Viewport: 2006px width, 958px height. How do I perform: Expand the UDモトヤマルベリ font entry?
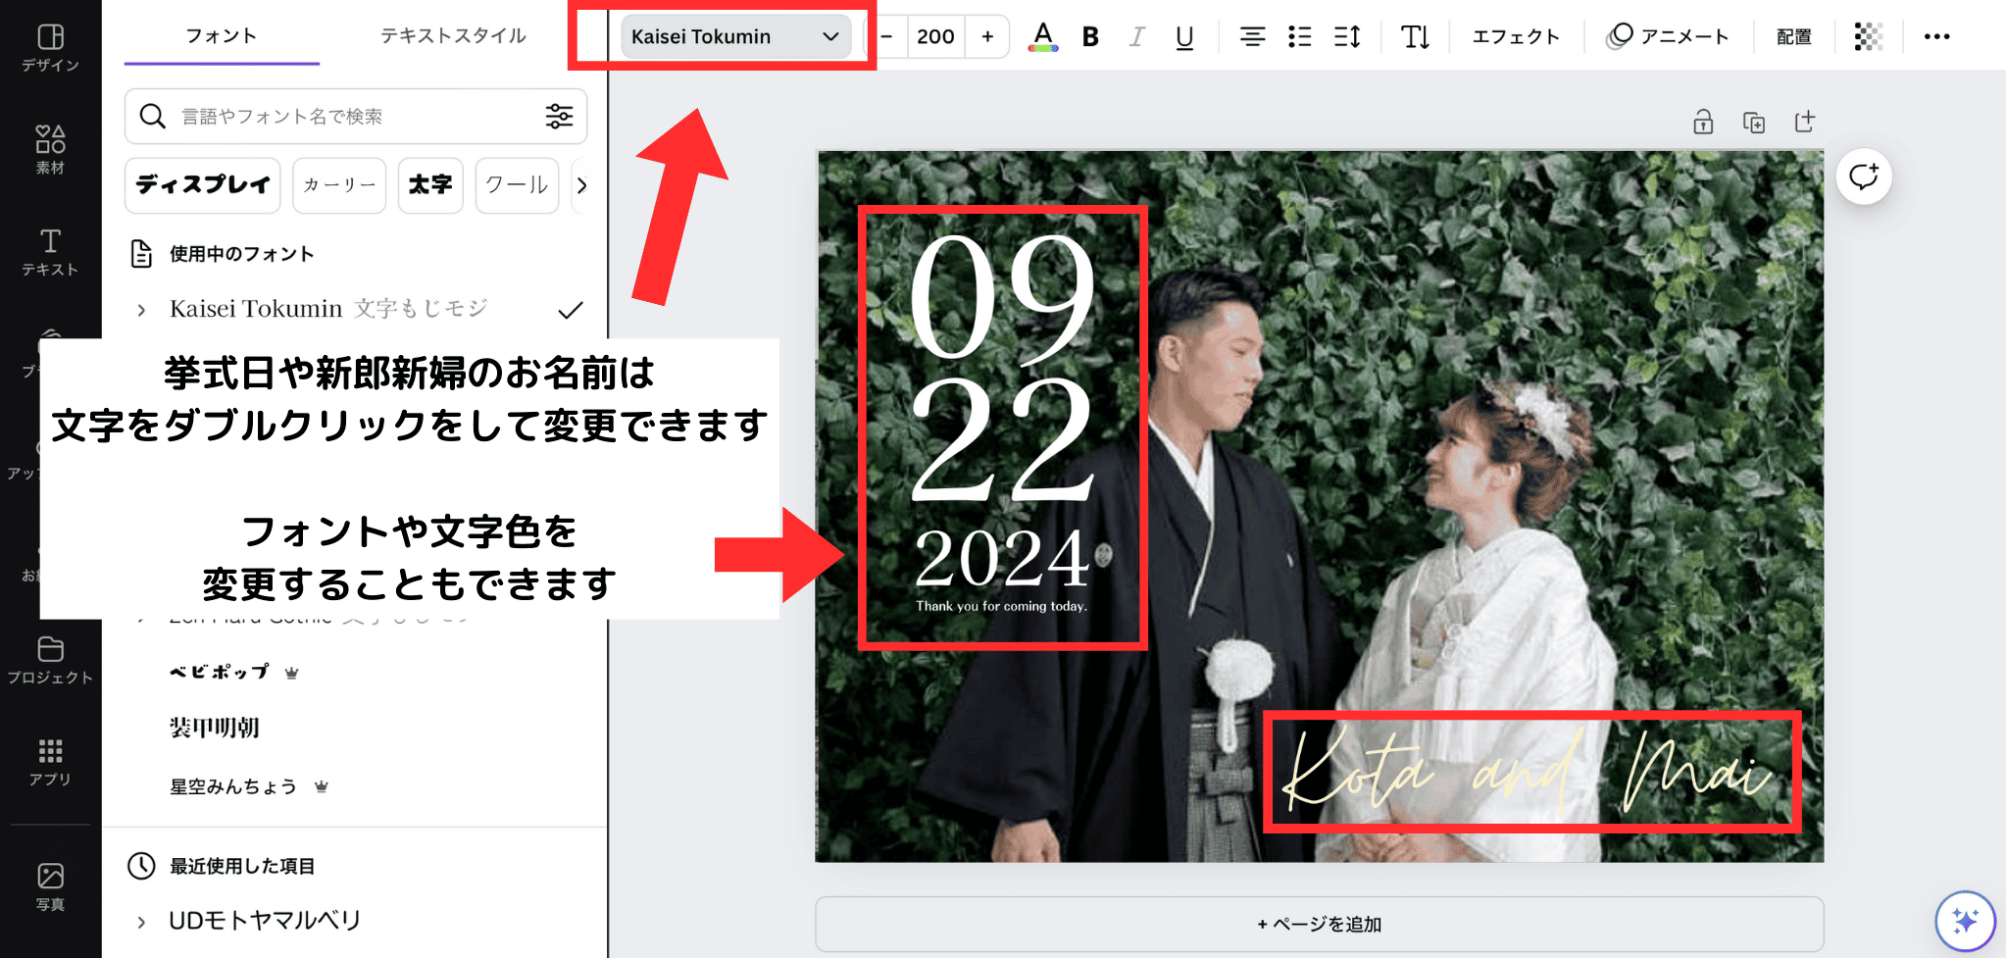pyautogui.click(x=141, y=922)
